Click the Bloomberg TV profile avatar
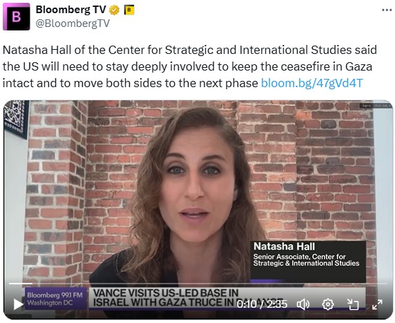 (17, 17)
